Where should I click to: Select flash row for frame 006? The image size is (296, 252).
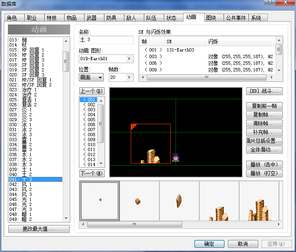click(208, 63)
